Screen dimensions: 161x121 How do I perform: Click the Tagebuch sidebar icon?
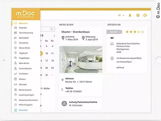(15, 53)
